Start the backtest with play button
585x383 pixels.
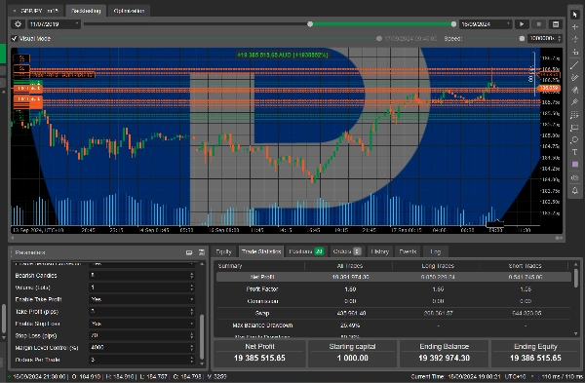[522, 24]
